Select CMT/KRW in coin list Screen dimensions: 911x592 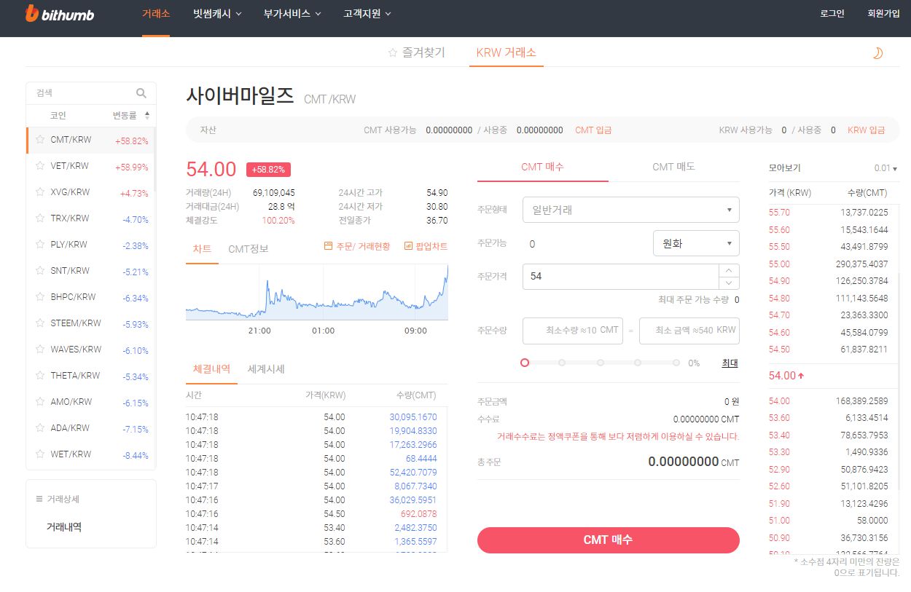pos(91,140)
